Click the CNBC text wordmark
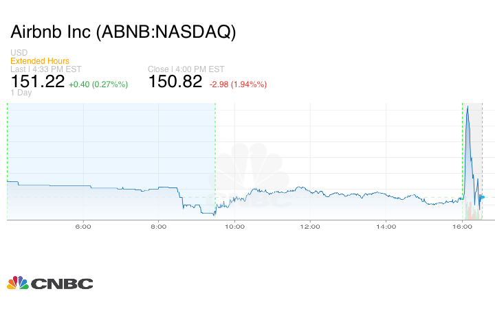The width and height of the screenshot is (495, 309). [x=62, y=284]
